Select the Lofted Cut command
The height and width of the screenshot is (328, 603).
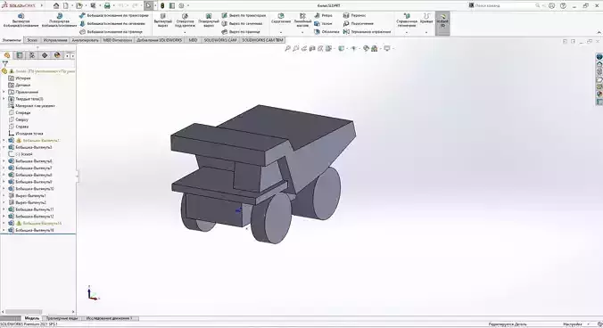click(x=243, y=23)
